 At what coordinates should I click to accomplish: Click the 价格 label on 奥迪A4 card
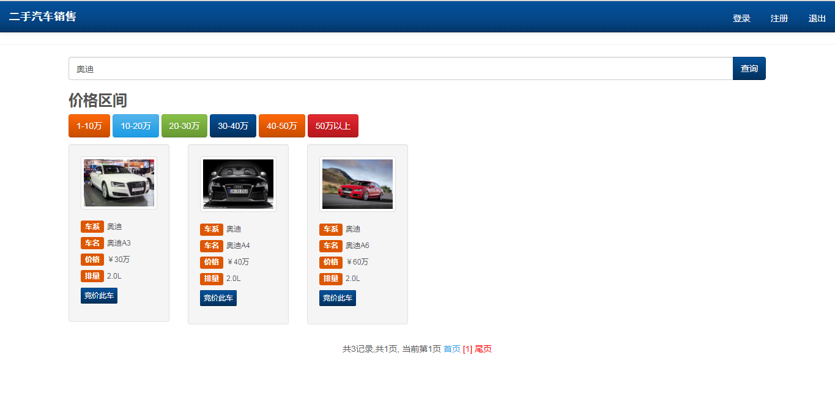(x=212, y=262)
